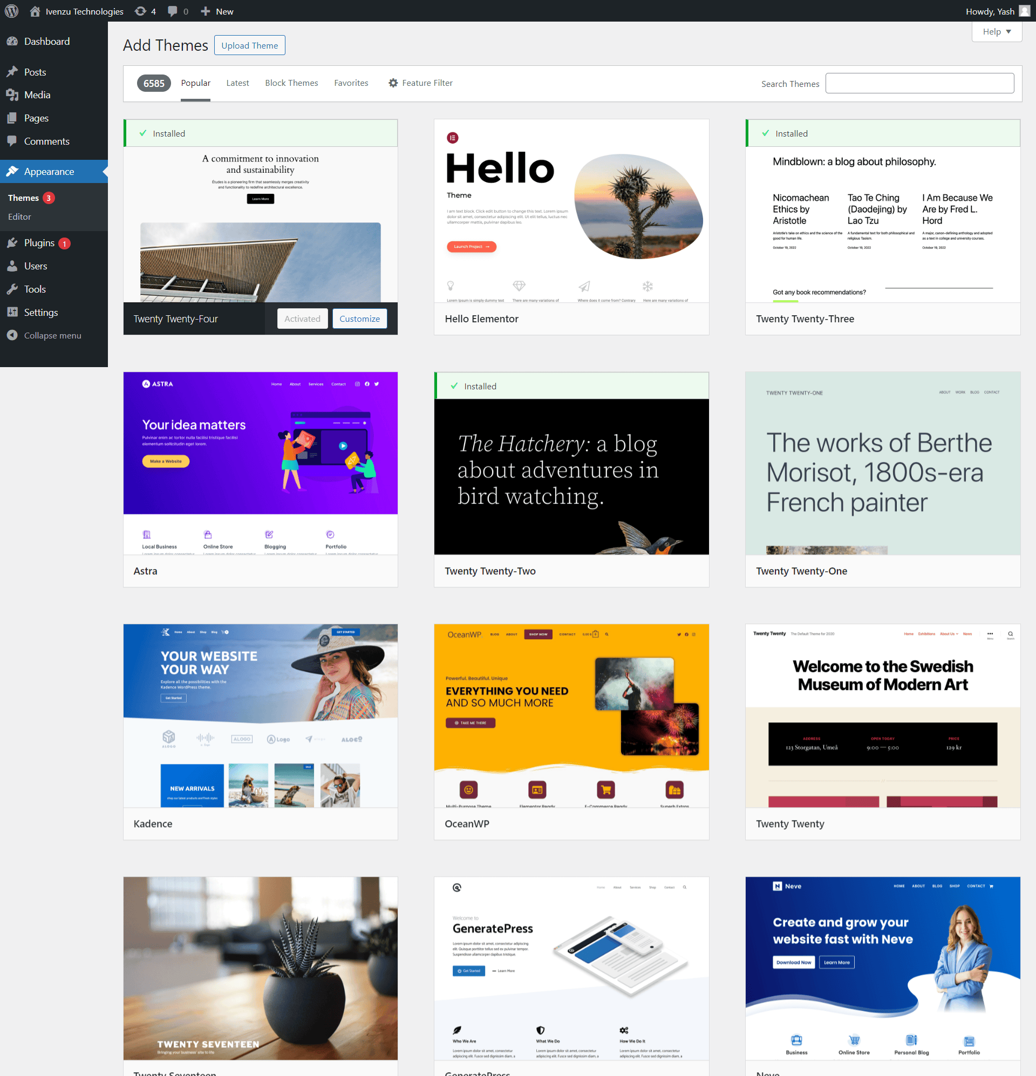Select the Block Themes tab
The image size is (1036, 1076).
click(x=291, y=83)
